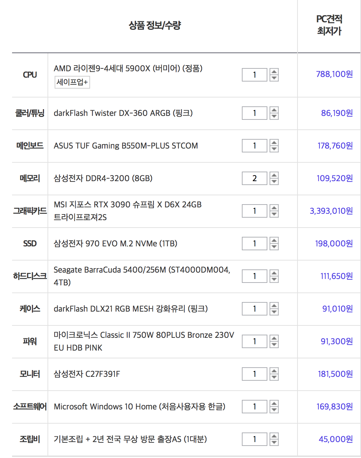Increase mainboard quantity with up arrow
Viewport: 361px width, 458px height.
[x=274, y=142]
